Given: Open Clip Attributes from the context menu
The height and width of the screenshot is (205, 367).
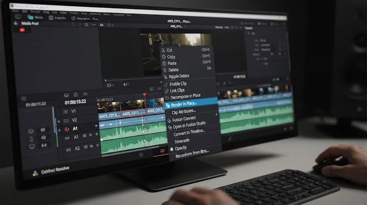Looking at the screenshot, I should point(192,112).
